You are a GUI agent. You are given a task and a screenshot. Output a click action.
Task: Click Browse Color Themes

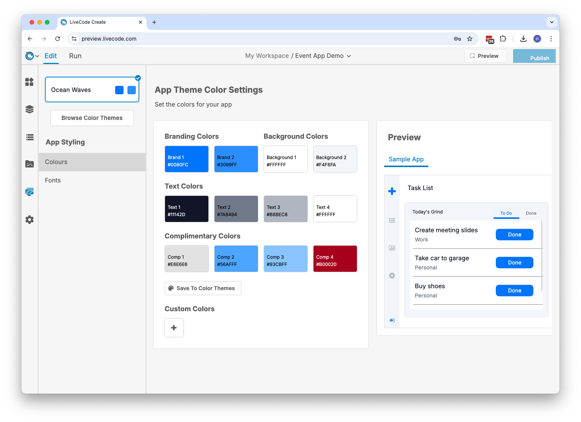(x=92, y=118)
